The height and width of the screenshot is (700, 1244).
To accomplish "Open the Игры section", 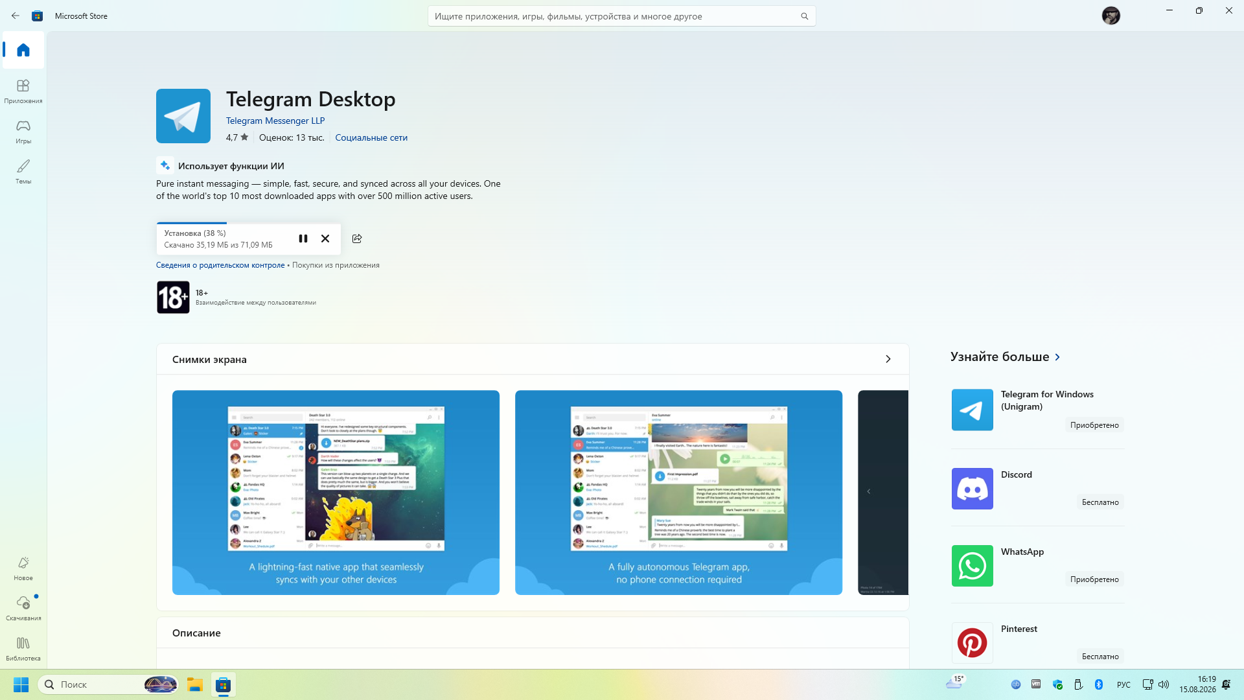I will pyautogui.click(x=23, y=132).
